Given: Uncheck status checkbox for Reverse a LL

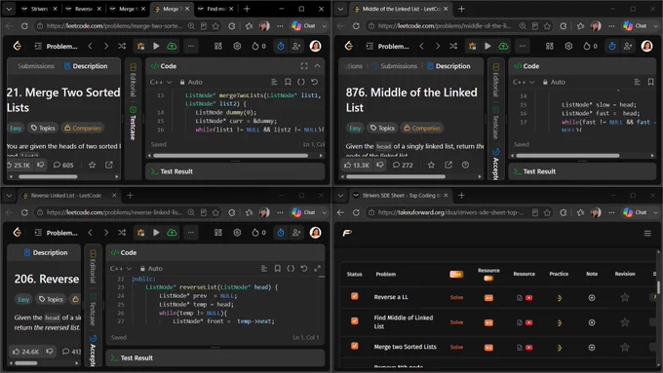Looking at the screenshot, I should [354, 296].
